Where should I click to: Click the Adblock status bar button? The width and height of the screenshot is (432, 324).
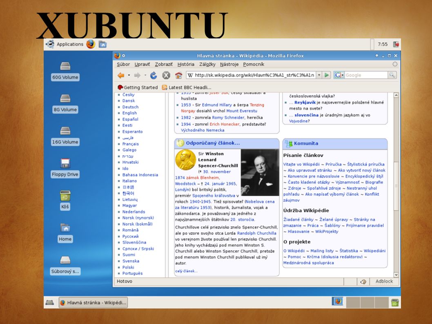[384, 281]
